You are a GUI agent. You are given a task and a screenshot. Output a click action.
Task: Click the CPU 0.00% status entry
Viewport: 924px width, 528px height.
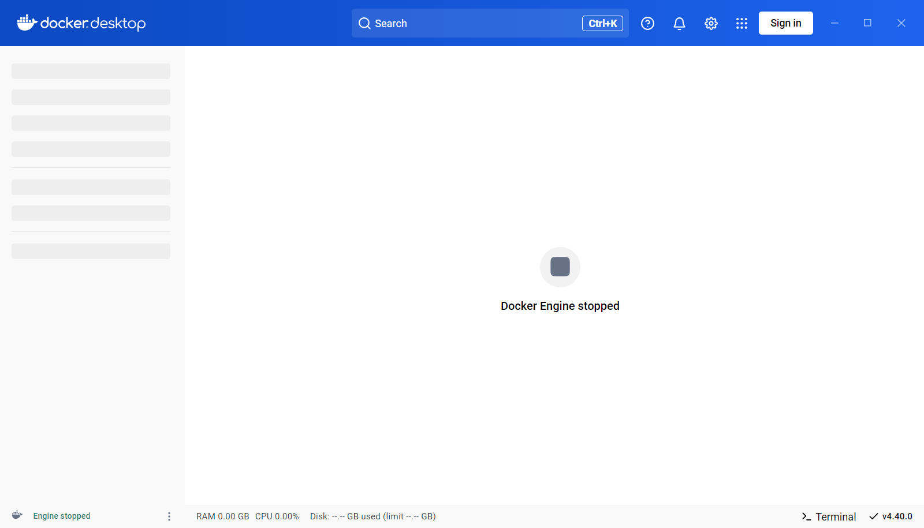click(277, 516)
